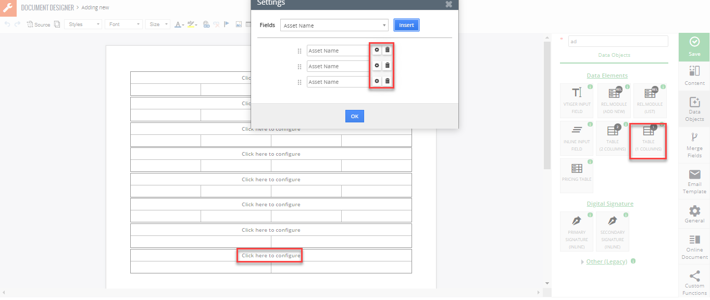
Task: Select the Pricing Table element
Action: [577, 176]
